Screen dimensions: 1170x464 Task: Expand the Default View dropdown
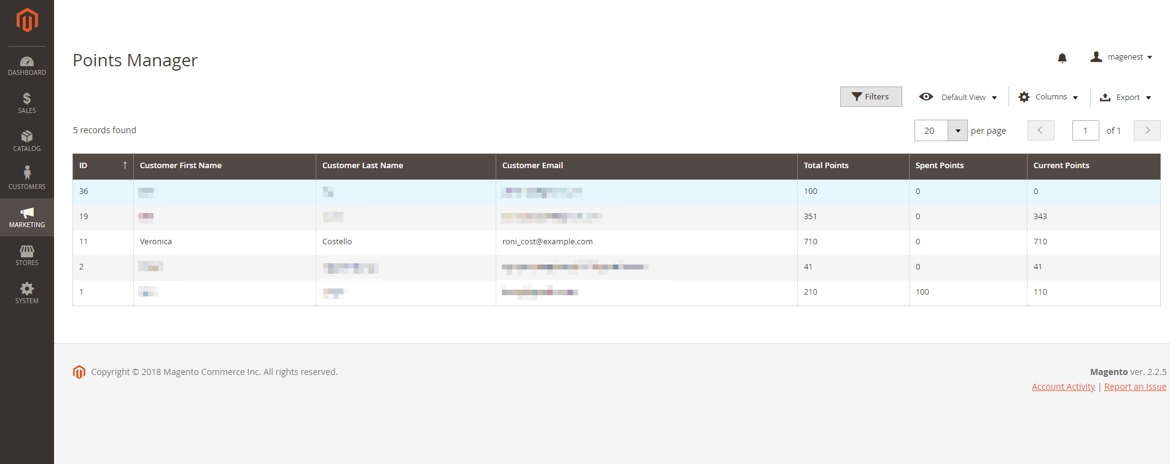pyautogui.click(x=958, y=97)
